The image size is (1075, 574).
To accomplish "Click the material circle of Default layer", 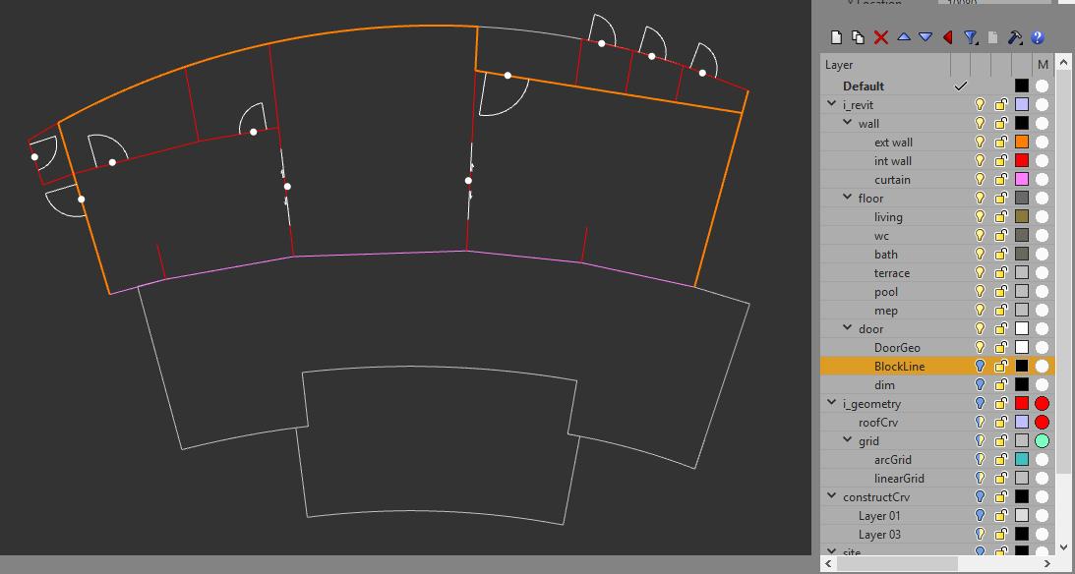I will (1043, 86).
